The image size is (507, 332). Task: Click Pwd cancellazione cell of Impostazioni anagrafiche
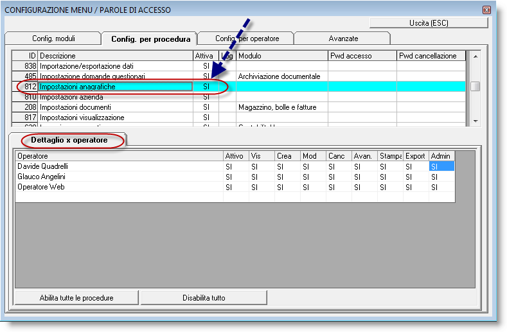point(431,87)
